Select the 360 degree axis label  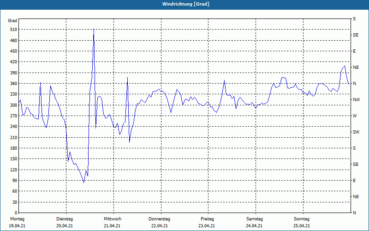(x=14, y=84)
